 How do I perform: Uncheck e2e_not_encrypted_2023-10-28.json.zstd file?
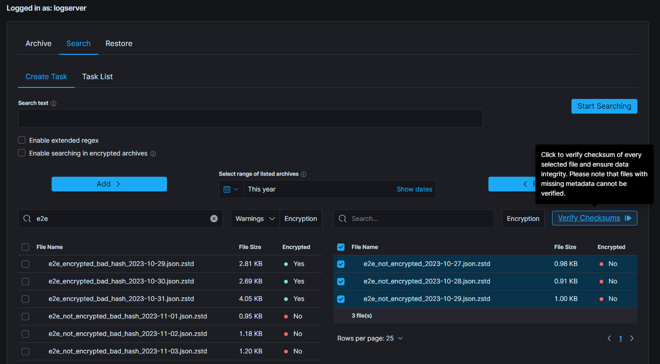(341, 282)
